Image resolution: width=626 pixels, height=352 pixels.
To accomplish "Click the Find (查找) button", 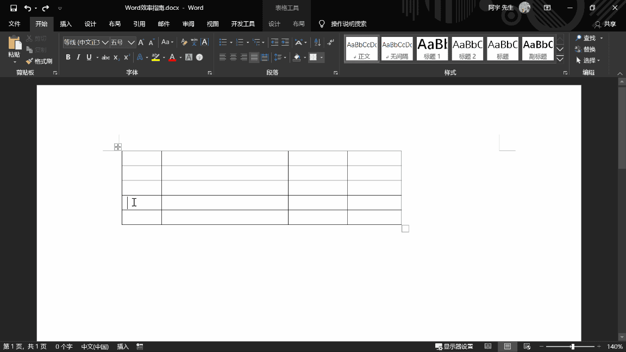I will click(586, 38).
